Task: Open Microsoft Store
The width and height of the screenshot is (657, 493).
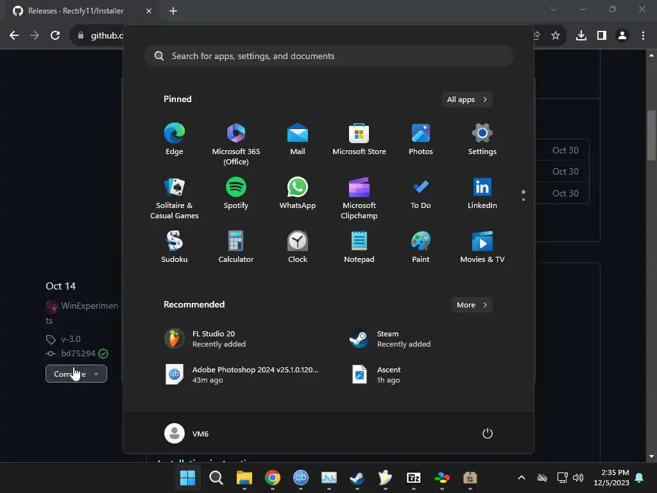Action: 359,139
